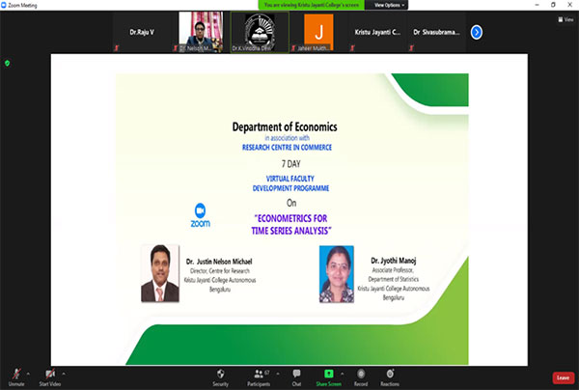Click the Zoom logo on the slide

pos(200,215)
